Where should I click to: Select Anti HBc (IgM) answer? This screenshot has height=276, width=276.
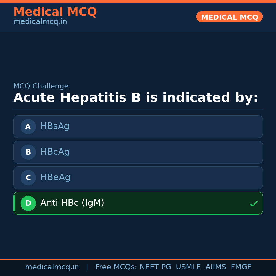click(138, 203)
